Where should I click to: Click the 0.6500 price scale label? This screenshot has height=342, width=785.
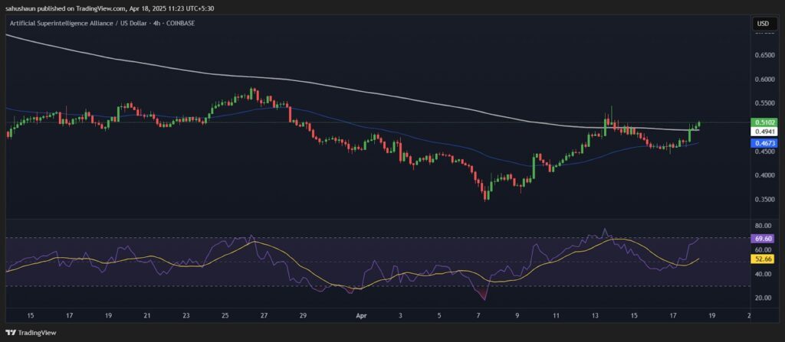click(763, 55)
